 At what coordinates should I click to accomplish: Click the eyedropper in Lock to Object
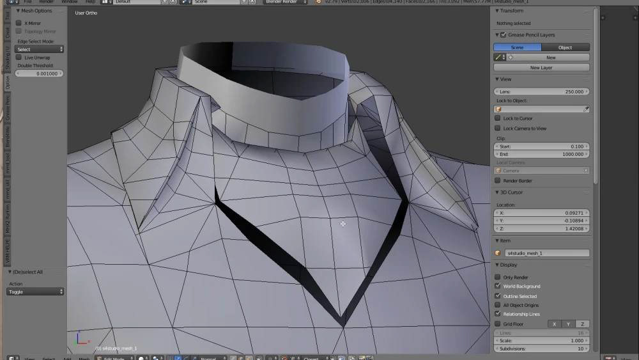pos(585,109)
